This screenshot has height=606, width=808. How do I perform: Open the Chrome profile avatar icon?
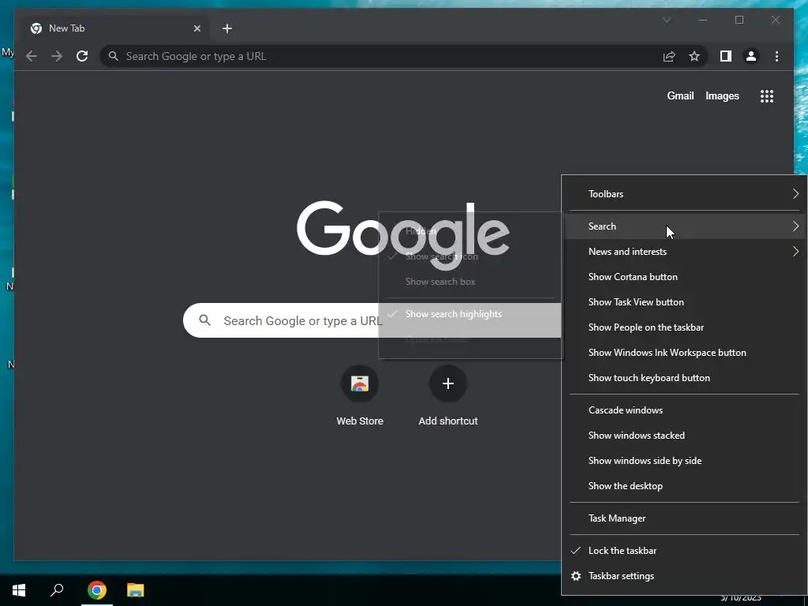coord(751,56)
